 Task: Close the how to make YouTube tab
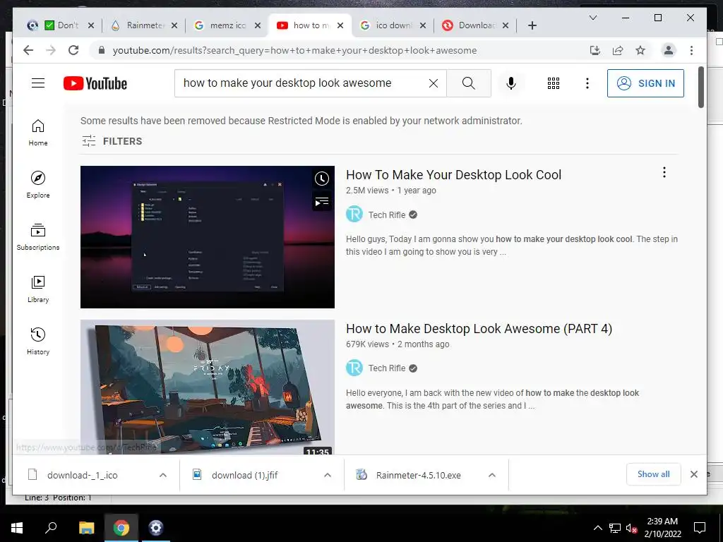[x=340, y=25]
